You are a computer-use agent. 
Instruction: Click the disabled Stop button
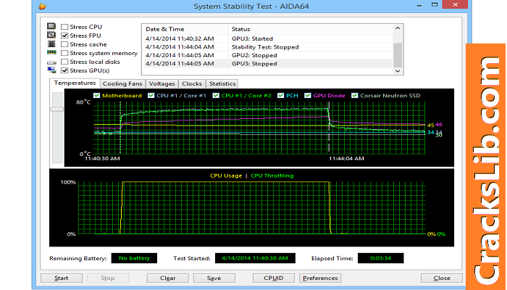[108, 278]
